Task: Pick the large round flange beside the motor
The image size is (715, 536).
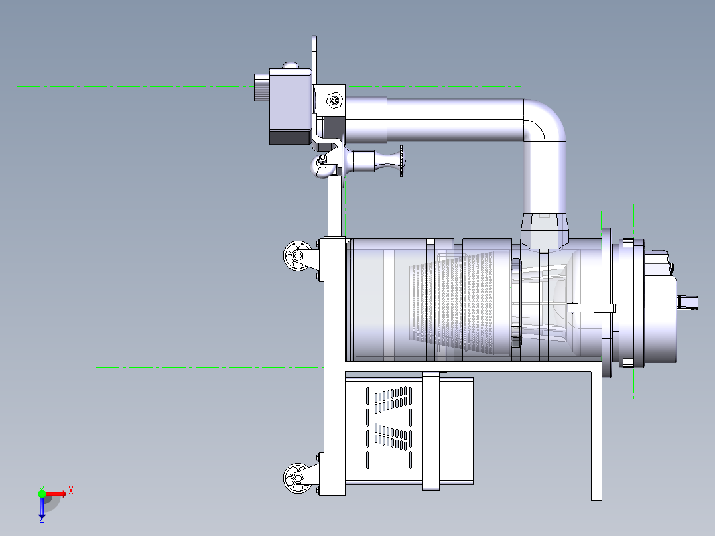Action: pos(607,302)
